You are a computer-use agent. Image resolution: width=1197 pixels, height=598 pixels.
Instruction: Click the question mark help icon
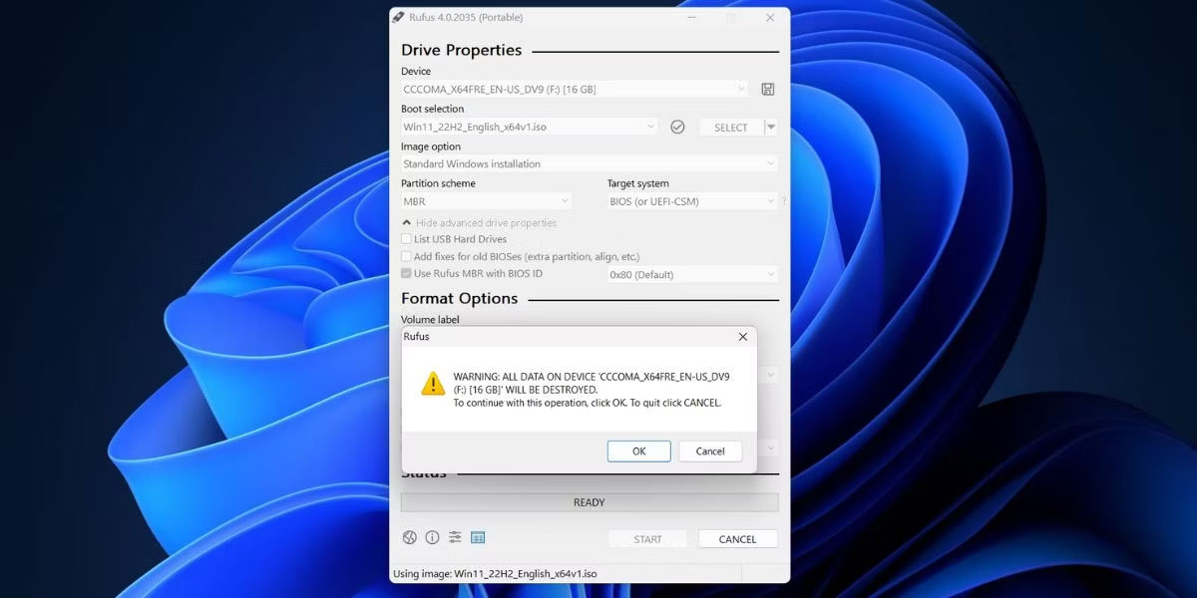pos(784,200)
